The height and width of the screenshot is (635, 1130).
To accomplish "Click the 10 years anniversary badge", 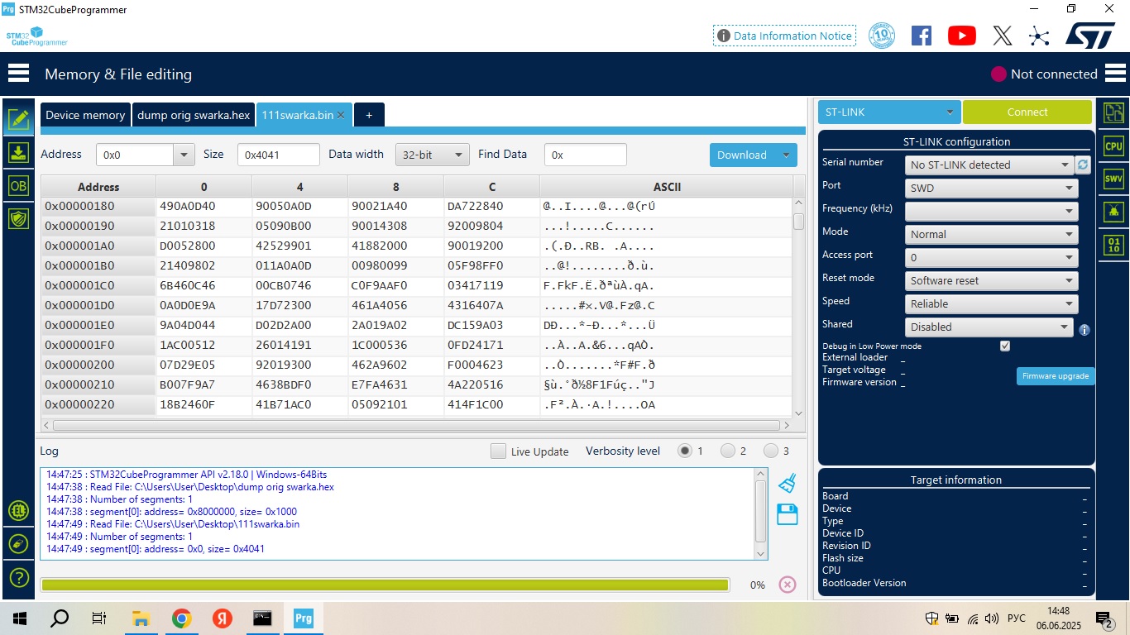I will [882, 36].
